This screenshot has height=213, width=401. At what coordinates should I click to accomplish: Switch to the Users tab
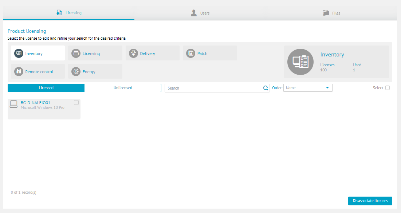[200, 13]
